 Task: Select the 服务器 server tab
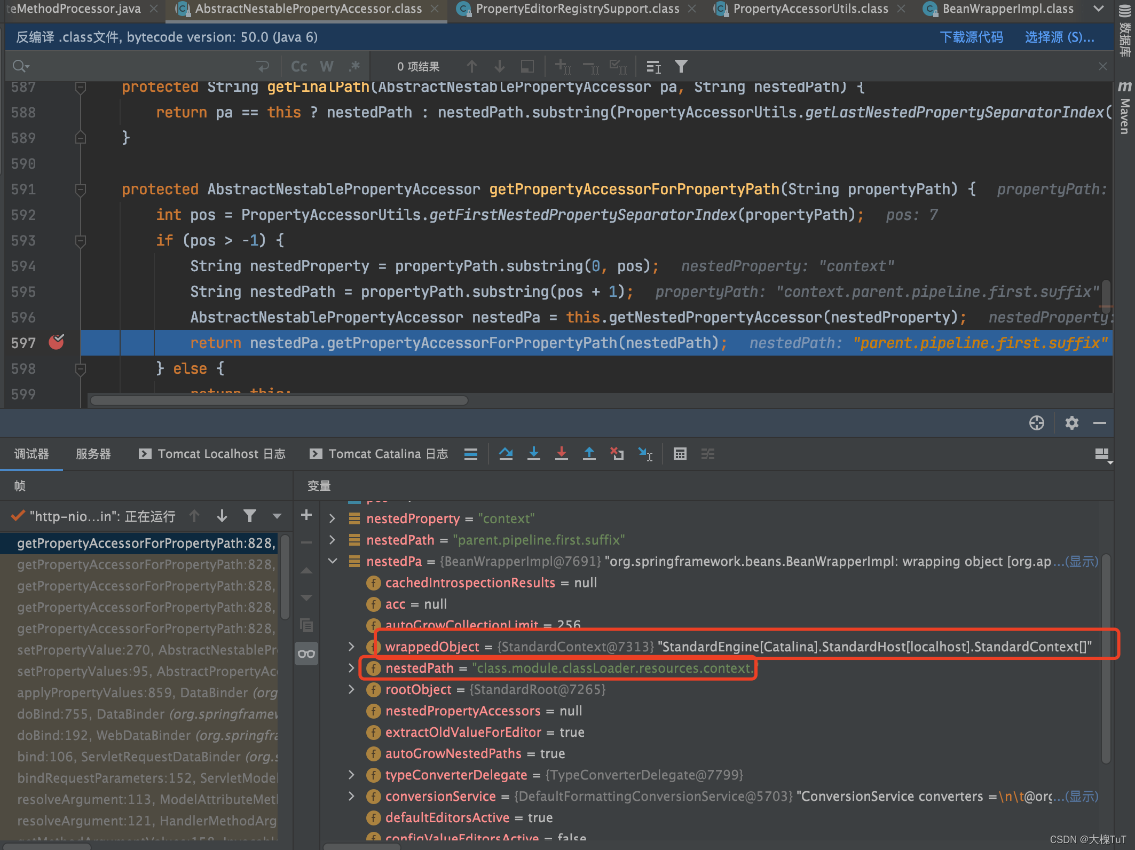click(93, 454)
